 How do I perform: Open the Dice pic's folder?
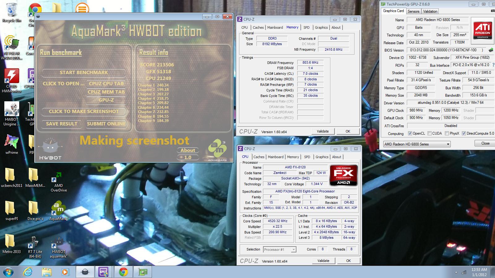(x=35, y=211)
